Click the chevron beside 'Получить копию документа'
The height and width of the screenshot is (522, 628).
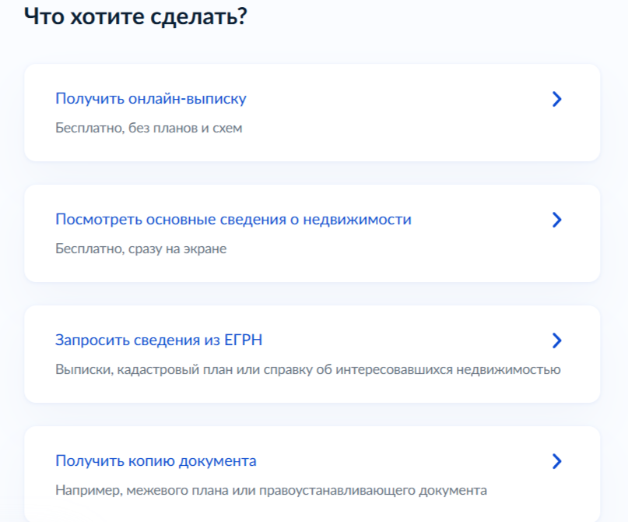point(556,461)
